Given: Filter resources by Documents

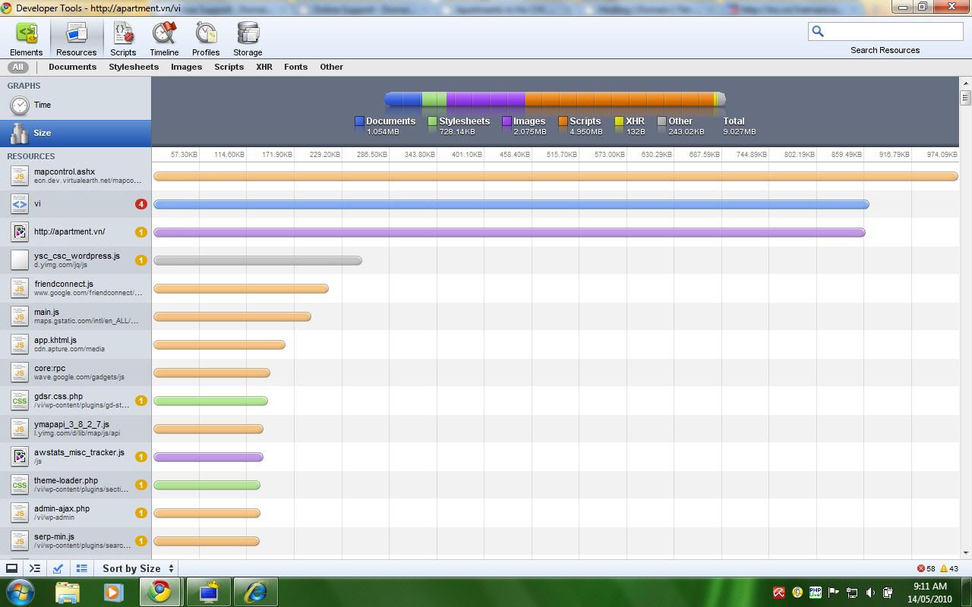Looking at the screenshot, I should click(x=72, y=67).
